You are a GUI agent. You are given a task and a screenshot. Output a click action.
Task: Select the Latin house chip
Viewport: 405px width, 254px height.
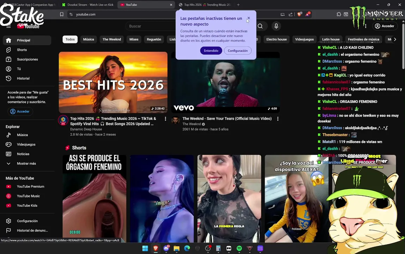click(x=331, y=39)
